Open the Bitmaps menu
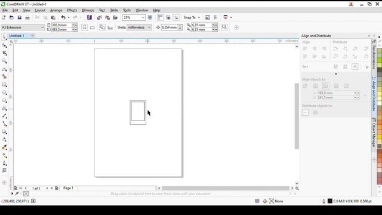The height and width of the screenshot is (215, 382). click(88, 10)
